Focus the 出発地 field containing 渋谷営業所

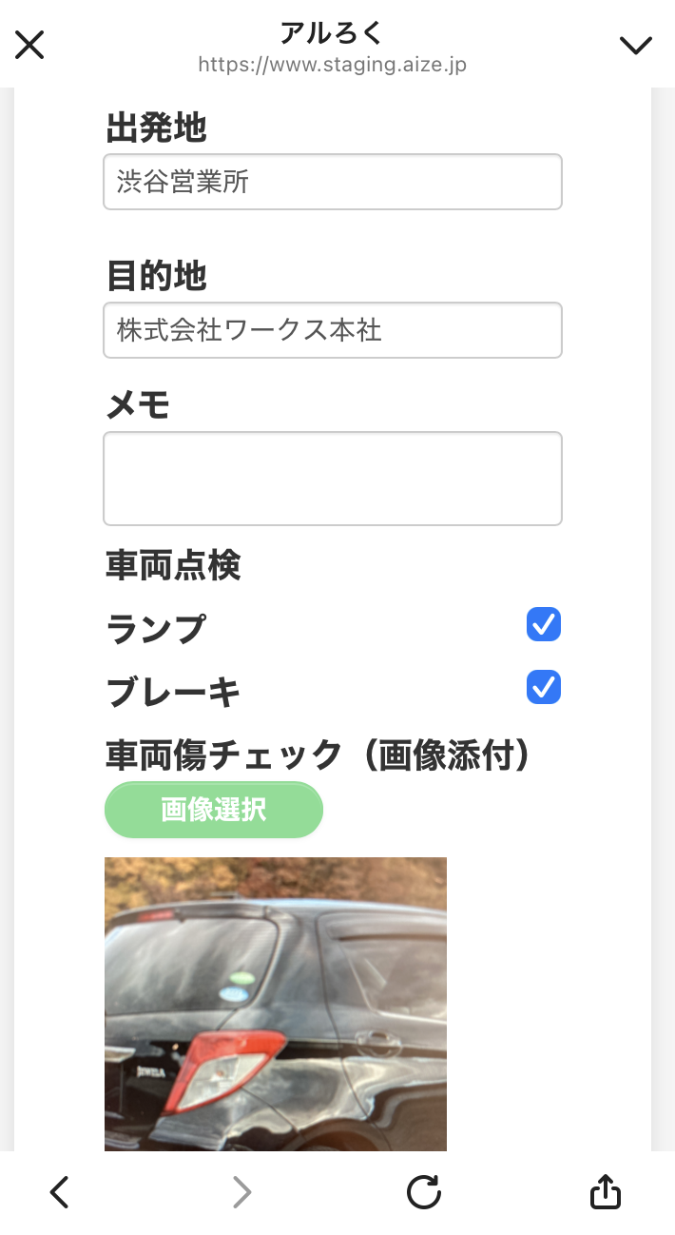pyautogui.click(x=333, y=182)
